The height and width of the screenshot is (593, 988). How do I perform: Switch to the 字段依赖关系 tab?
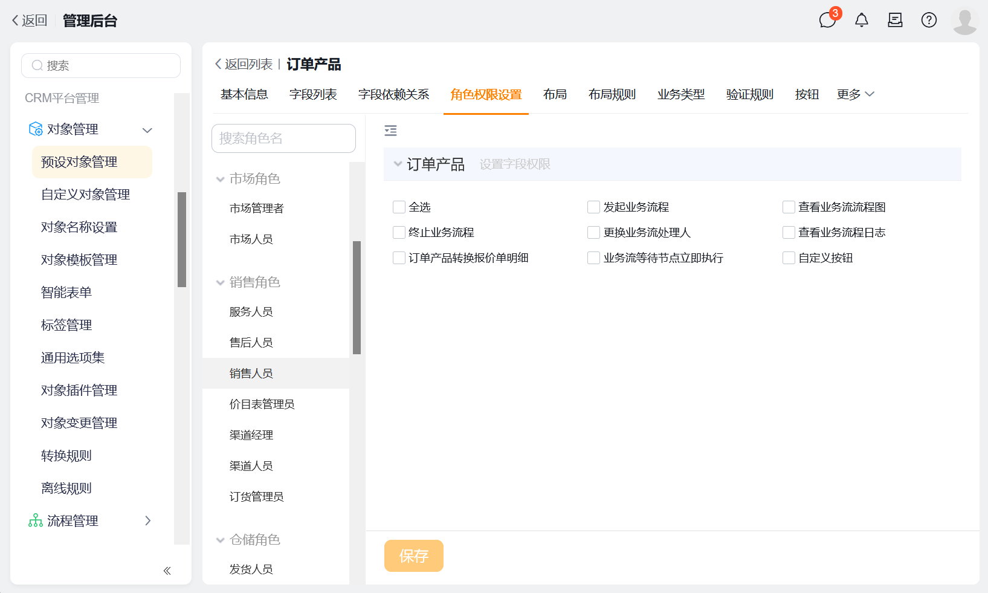tap(393, 94)
